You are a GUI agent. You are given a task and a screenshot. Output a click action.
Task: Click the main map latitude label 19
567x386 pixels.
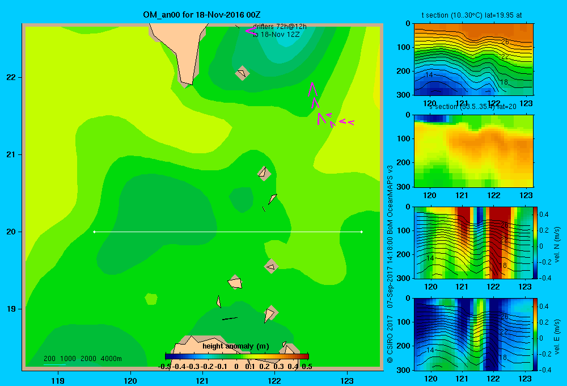(x=11, y=309)
